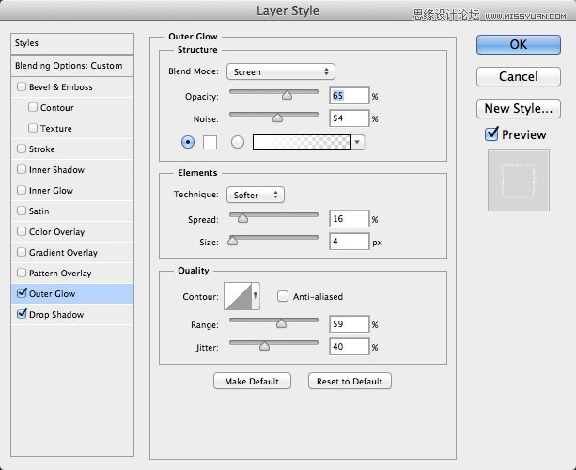The image size is (576, 470).
Task: Click the Size value input field
Action: pyautogui.click(x=348, y=242)
